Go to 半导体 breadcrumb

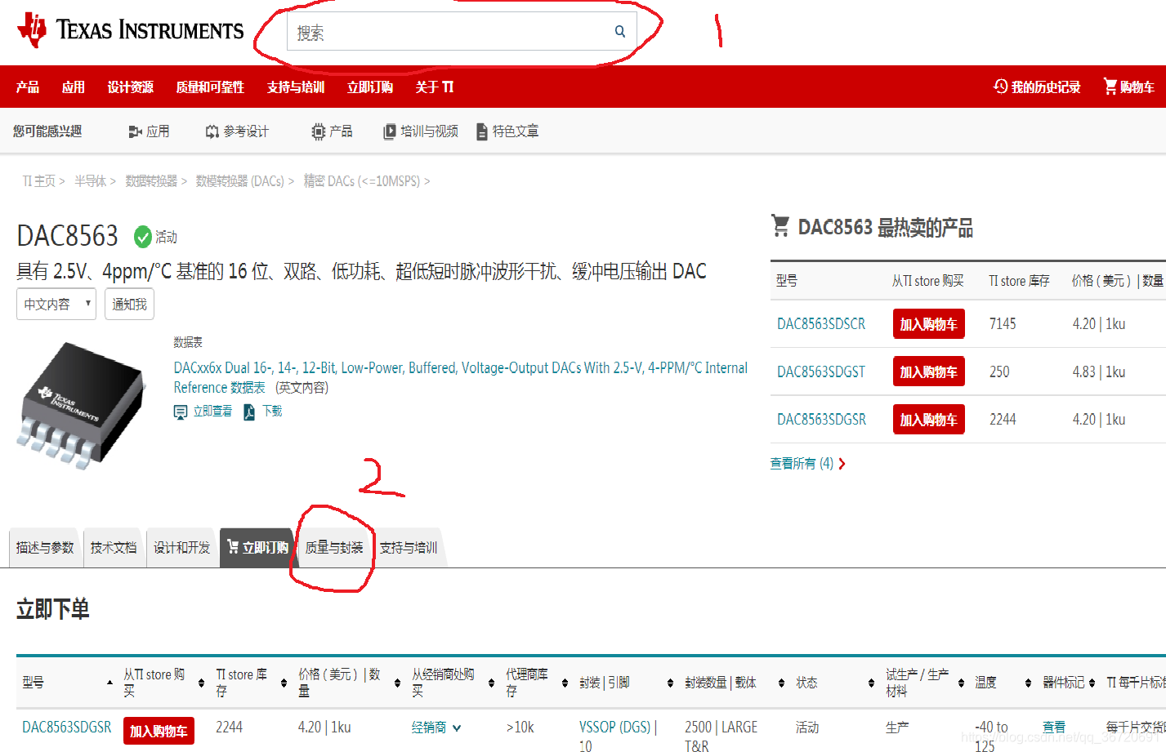click(x=90, y=181)
